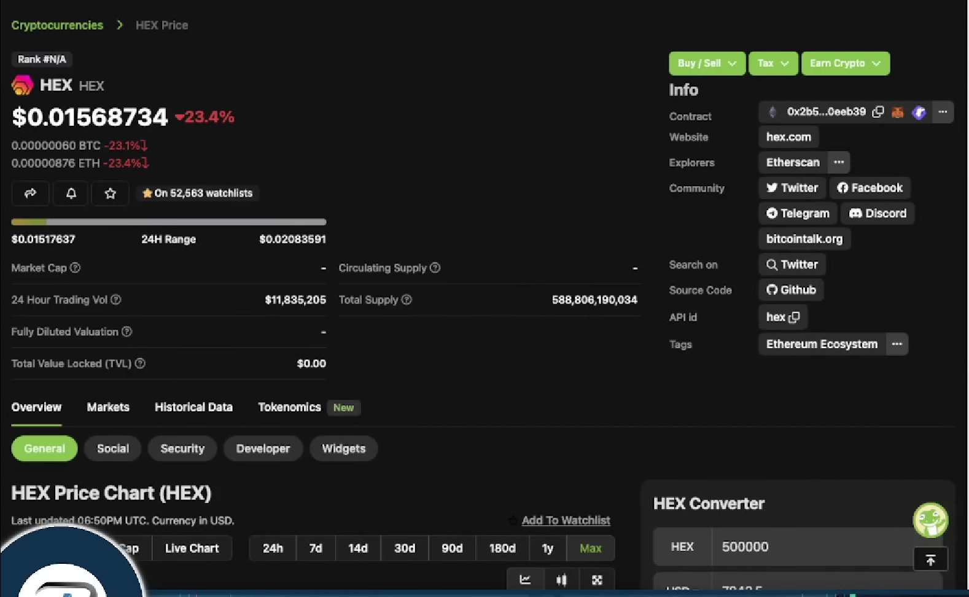969x597 pixels.
Task: Open the chart in fullscreen icon
Action: pyautogui.click(x=597, y=580)
